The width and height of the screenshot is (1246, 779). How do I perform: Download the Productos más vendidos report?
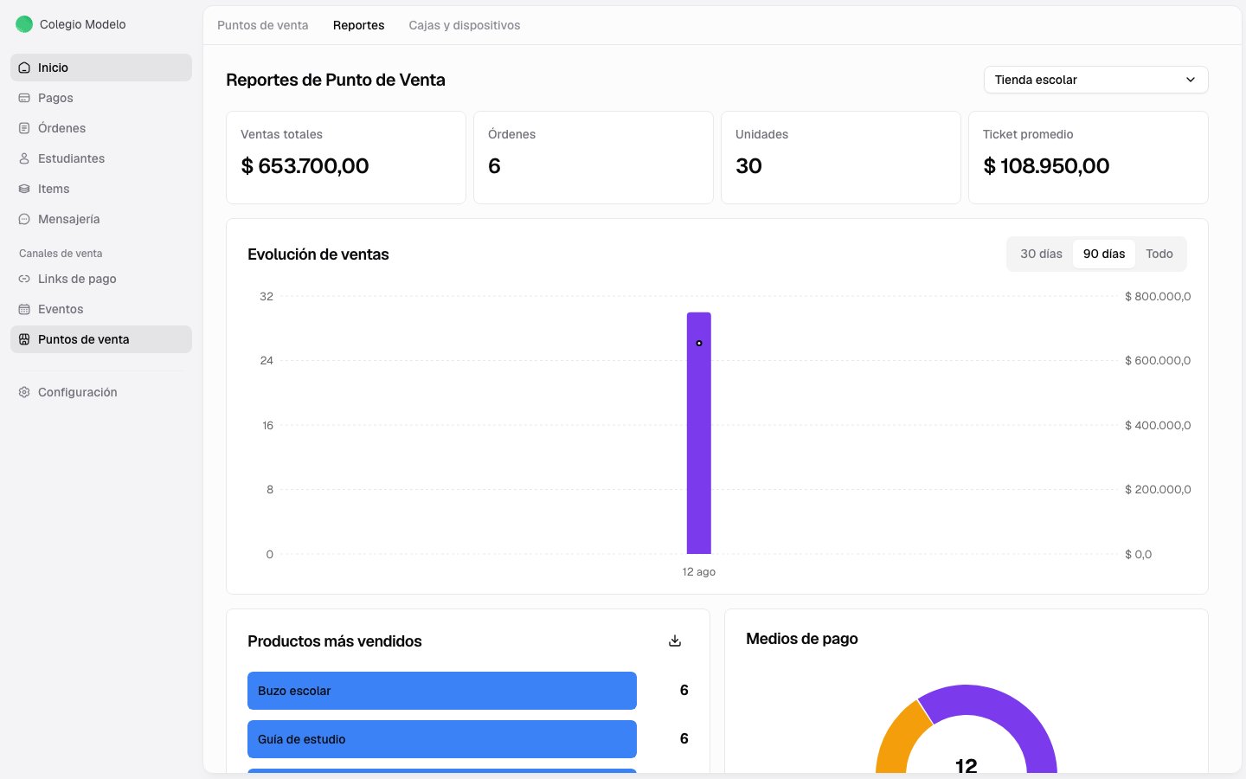675,641
